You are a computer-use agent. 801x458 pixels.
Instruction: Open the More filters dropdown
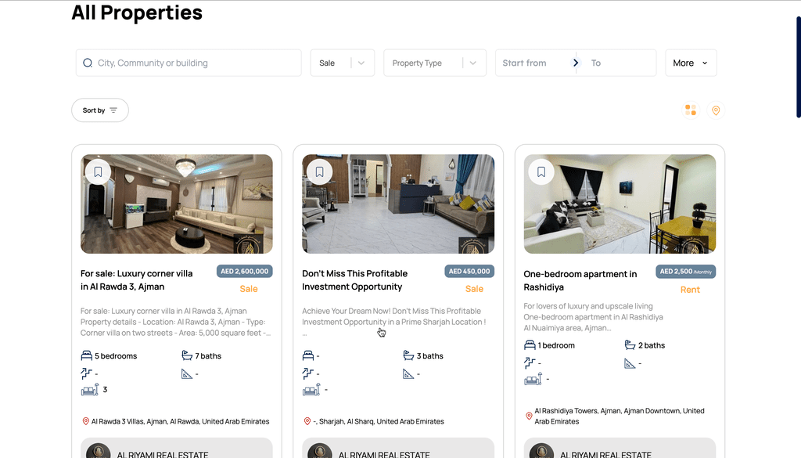[691, 63]
